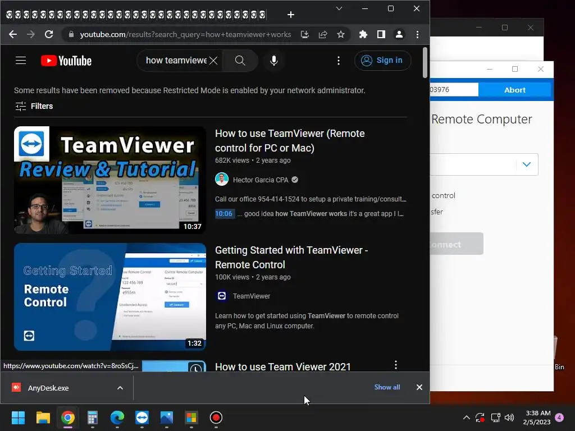Open Chrome tab search chevron
This screenshot has height=431, width=575.
(x=339, y=8)
